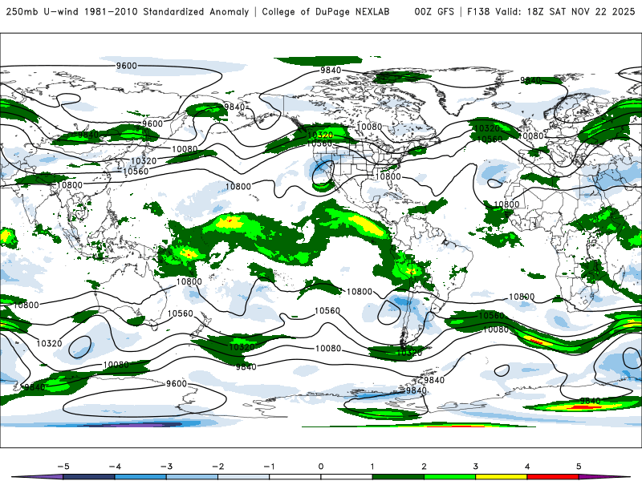This screenshot has width=642, height=481.
Task: Select the bright green colorbar segment between 2 and 3
Action: coord(449,477)
